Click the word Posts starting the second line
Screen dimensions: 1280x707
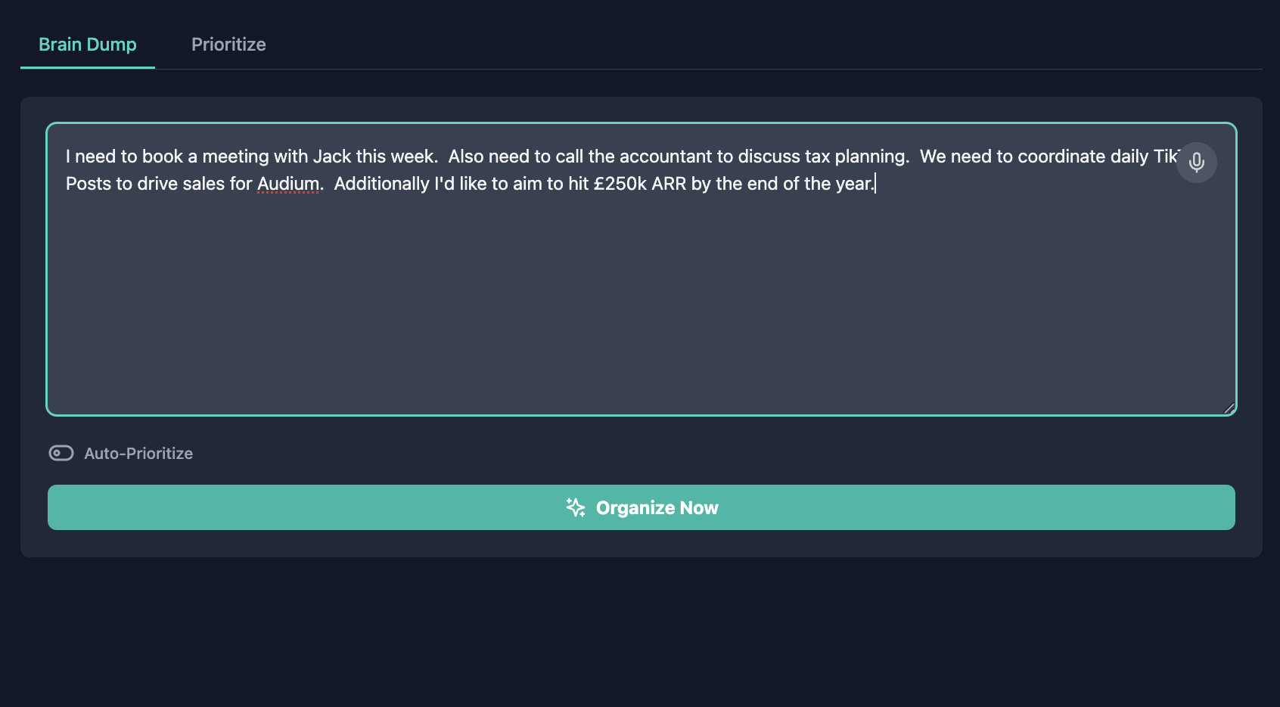[88, 184]
